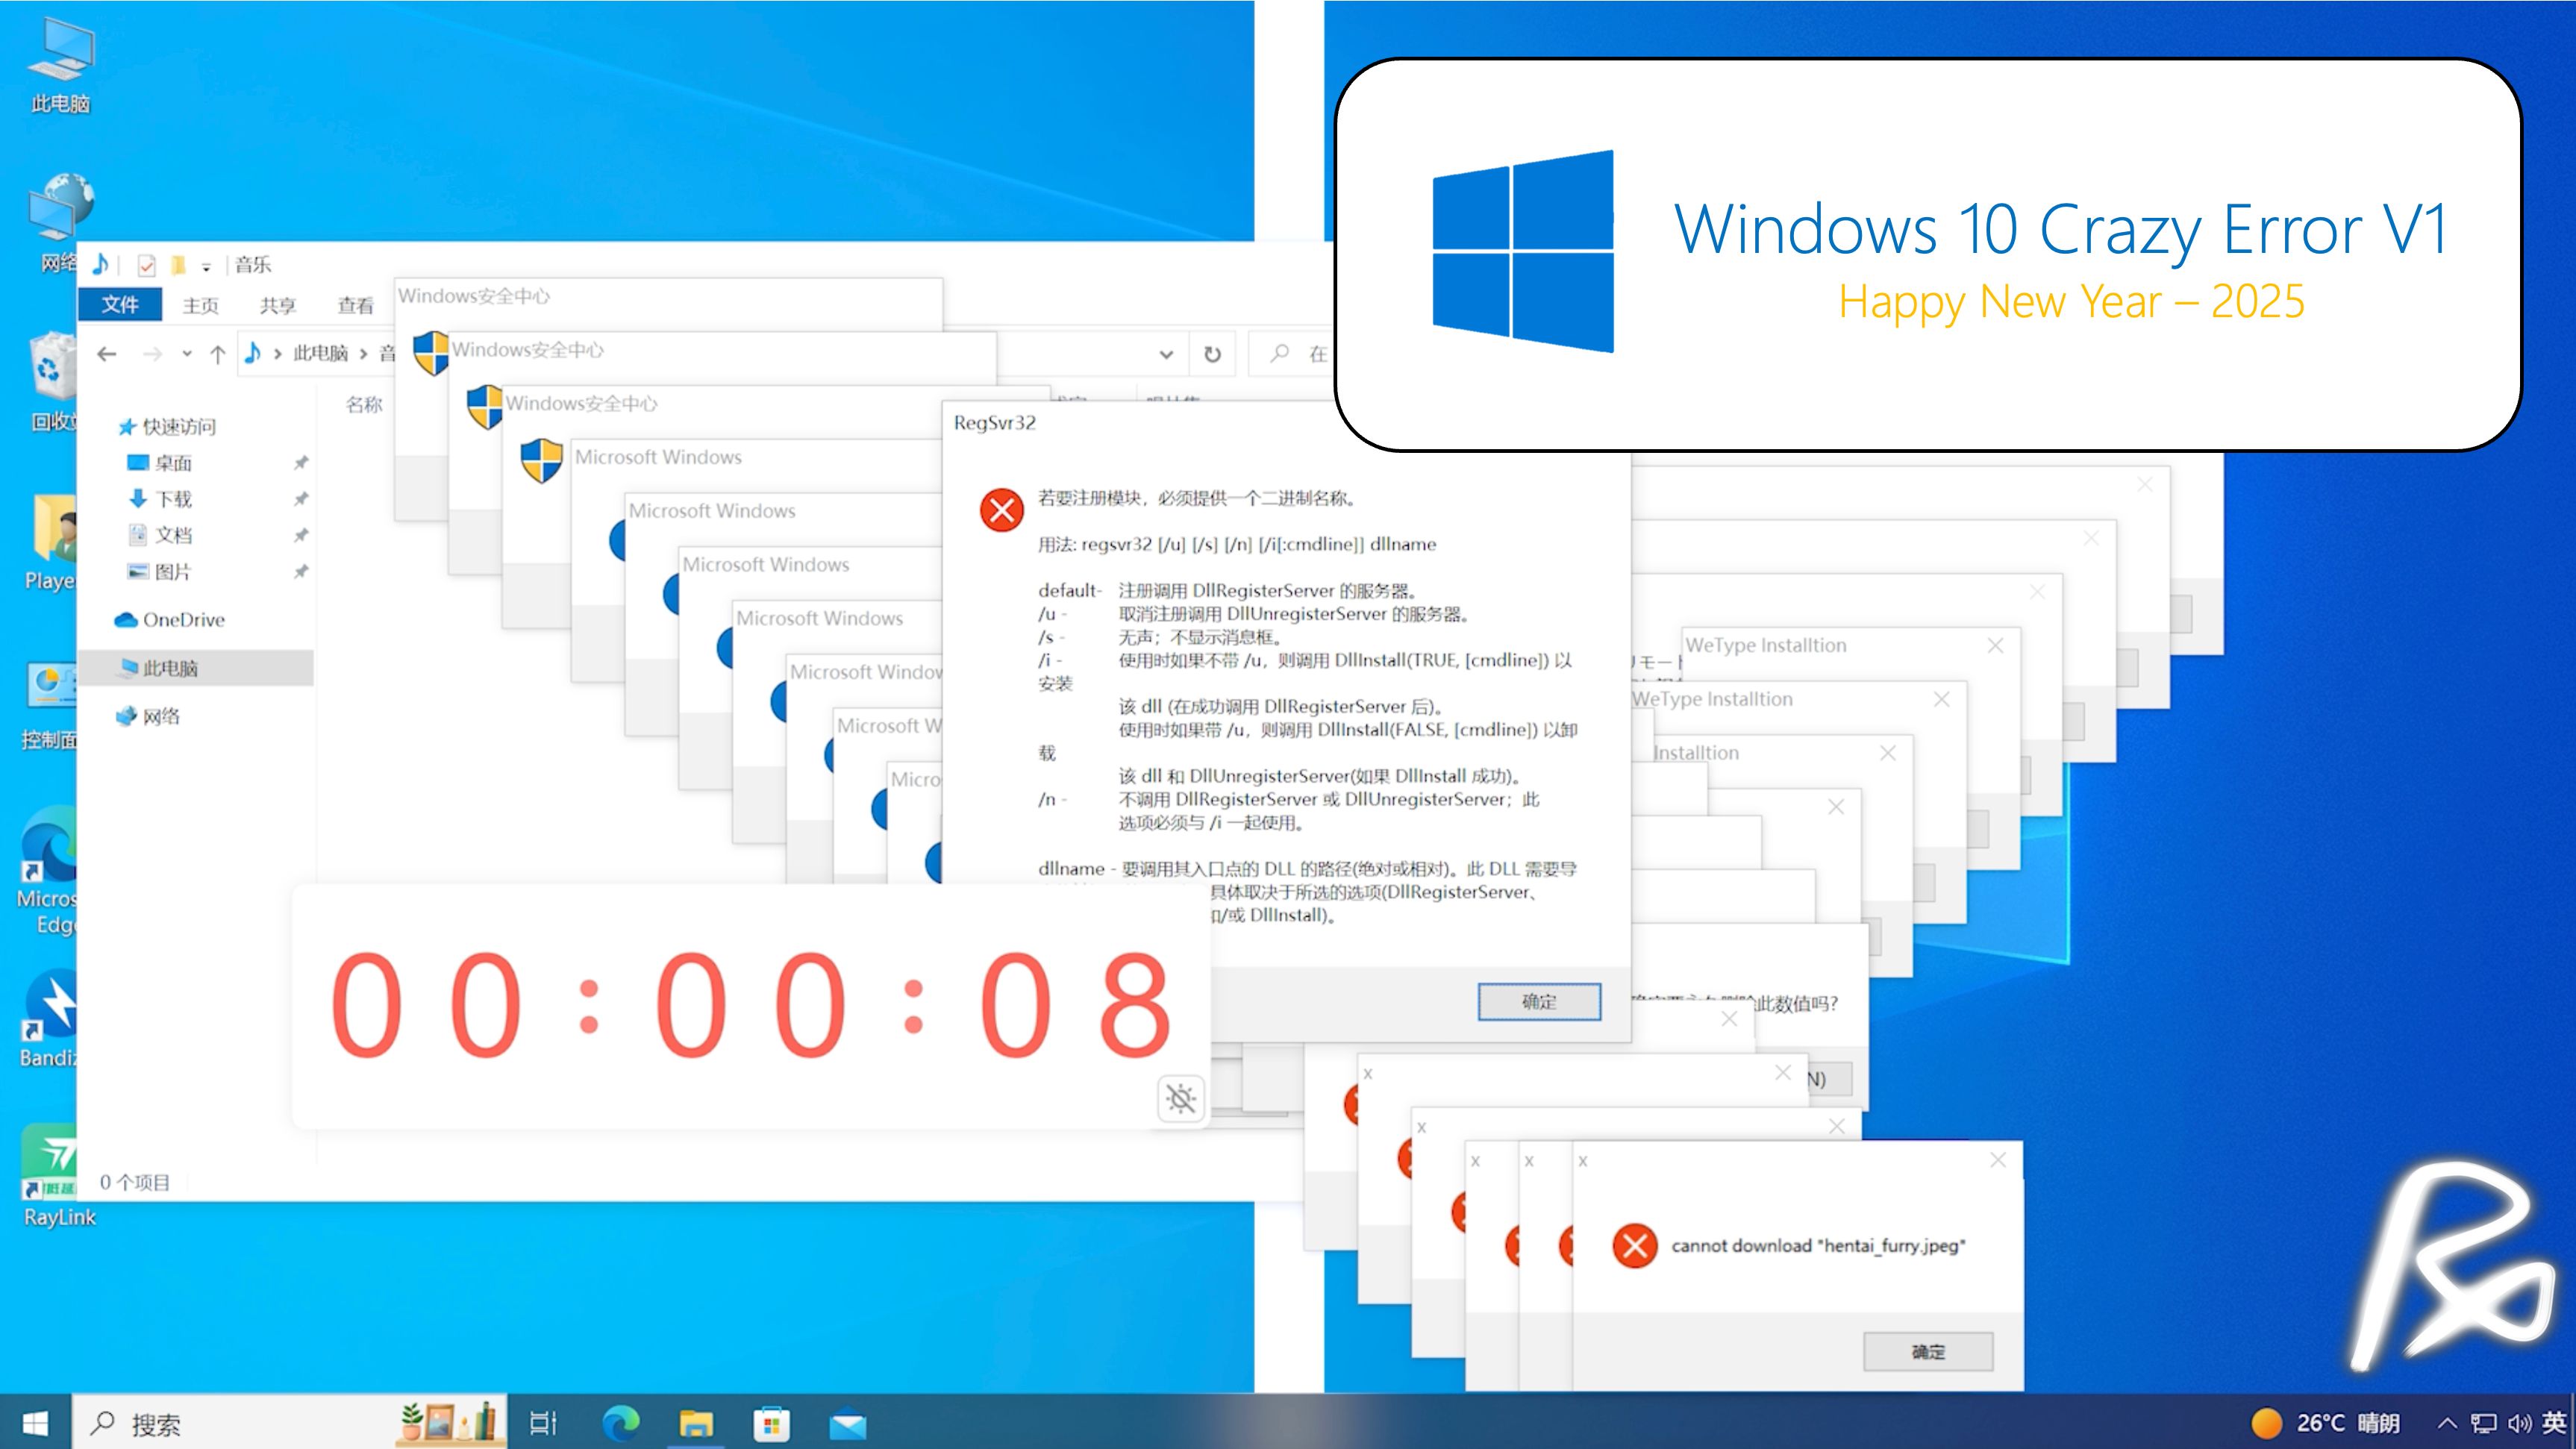Click the Explorer back arrow

click(x=107, y=354)
